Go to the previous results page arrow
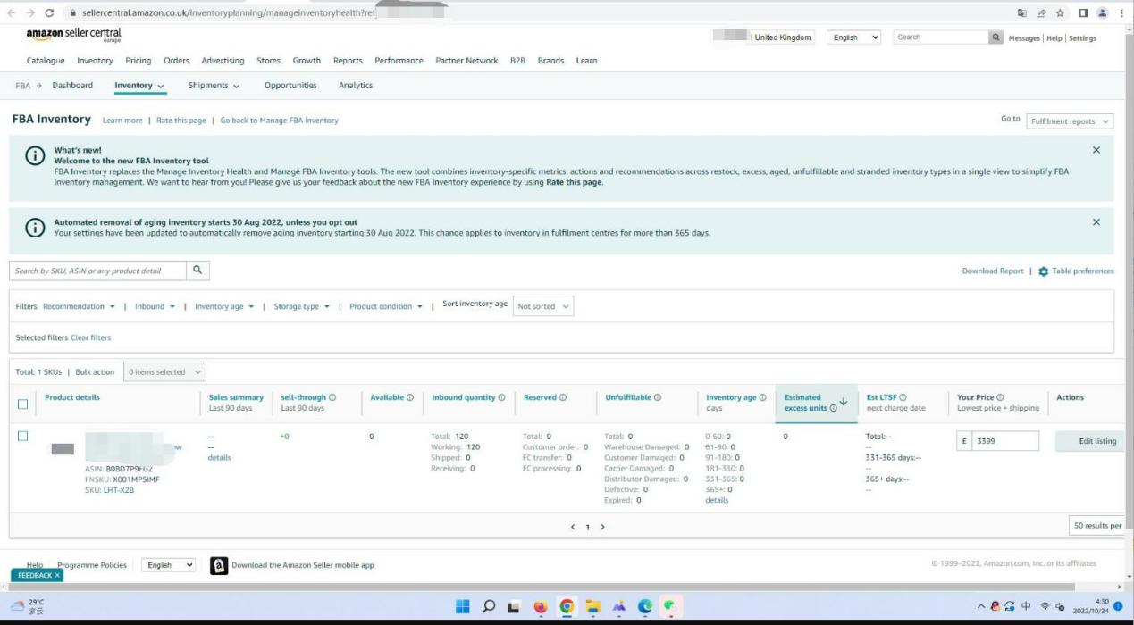 (574, 527)
